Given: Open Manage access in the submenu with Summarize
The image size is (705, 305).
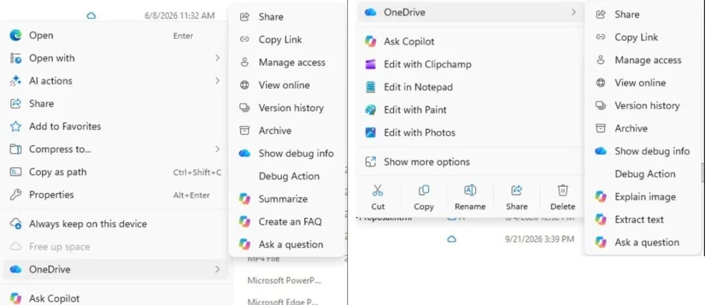Looking at the screenshot, I should point(287,63).
